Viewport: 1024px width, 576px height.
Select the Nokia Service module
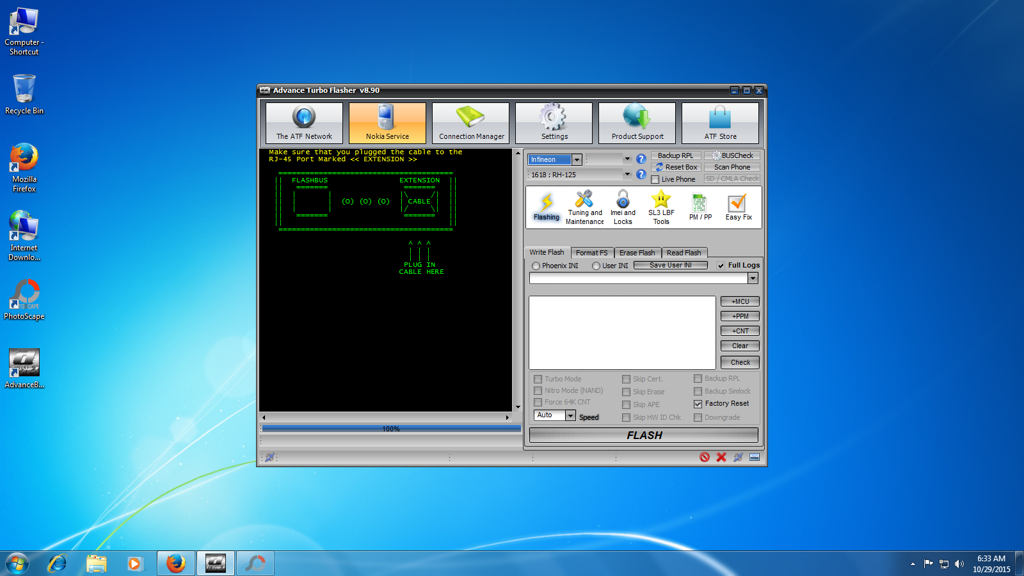[x=387, y=123]
